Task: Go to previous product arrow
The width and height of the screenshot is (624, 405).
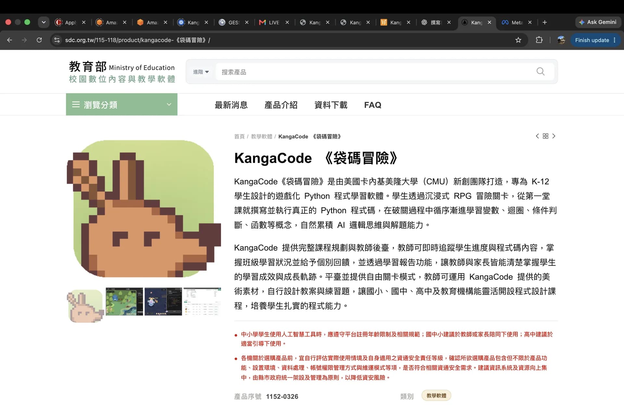Action: coord(537,136)
